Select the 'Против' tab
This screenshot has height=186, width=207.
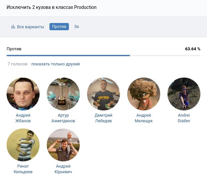[59, 27]
